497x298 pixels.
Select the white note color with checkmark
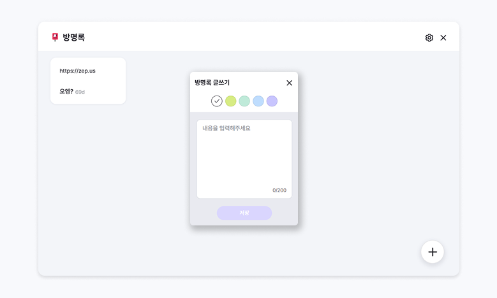click(217, 101)
